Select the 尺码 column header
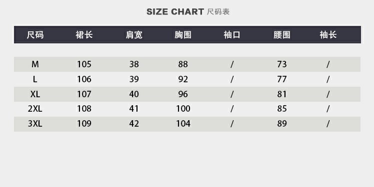Viewport: 374px width, 187px height. point(35,35)
